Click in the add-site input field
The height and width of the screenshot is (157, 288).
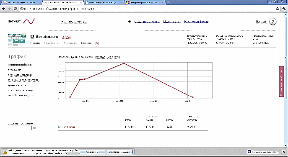pos(20,128)
